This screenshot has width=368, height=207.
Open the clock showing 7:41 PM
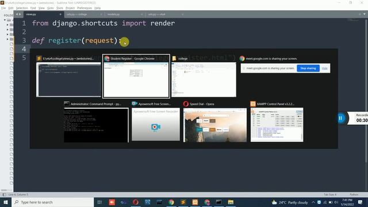pyautogui.click(x=347, y=202)
